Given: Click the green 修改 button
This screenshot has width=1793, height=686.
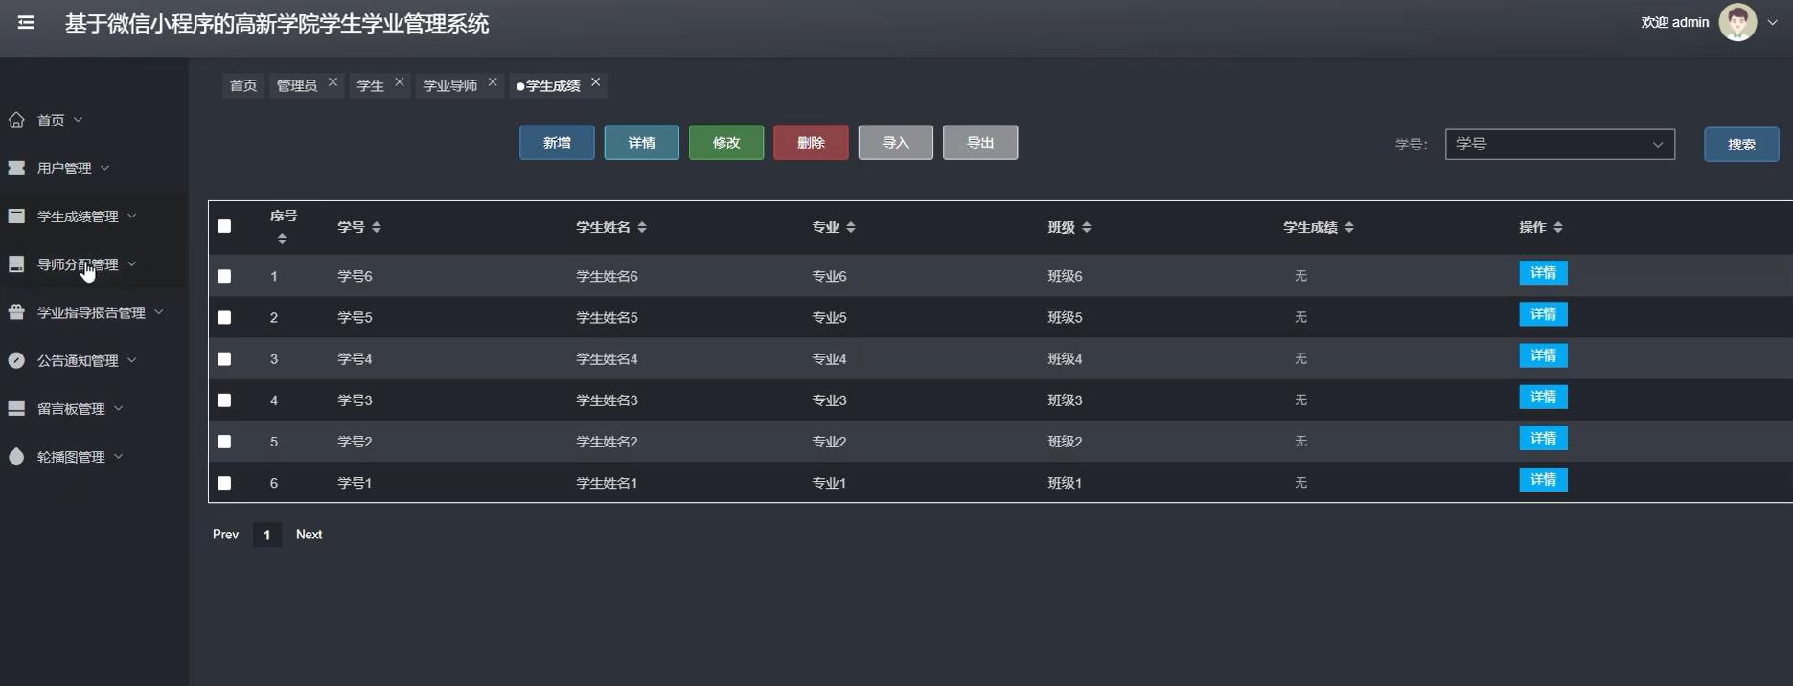Looking at the screenshot, I should (x=726, y=143).
